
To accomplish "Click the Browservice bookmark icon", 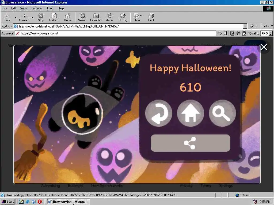I will [x=225, y=33].
